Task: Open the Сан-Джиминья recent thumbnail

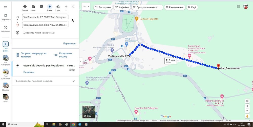Action: 6,74
